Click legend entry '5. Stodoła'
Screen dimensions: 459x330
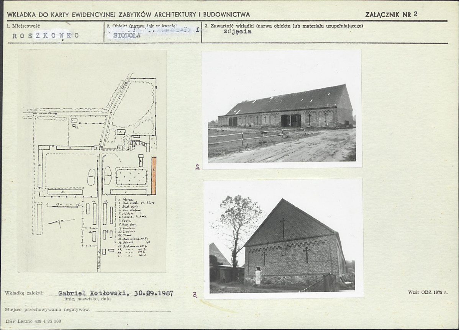click(126, 214)
